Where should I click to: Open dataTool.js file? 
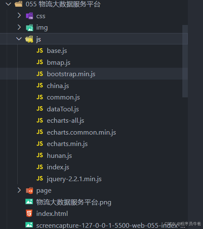(x=63, y=109)
